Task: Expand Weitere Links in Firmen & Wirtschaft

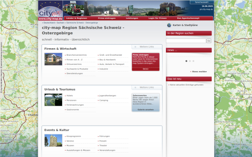Action: [147, 47]
